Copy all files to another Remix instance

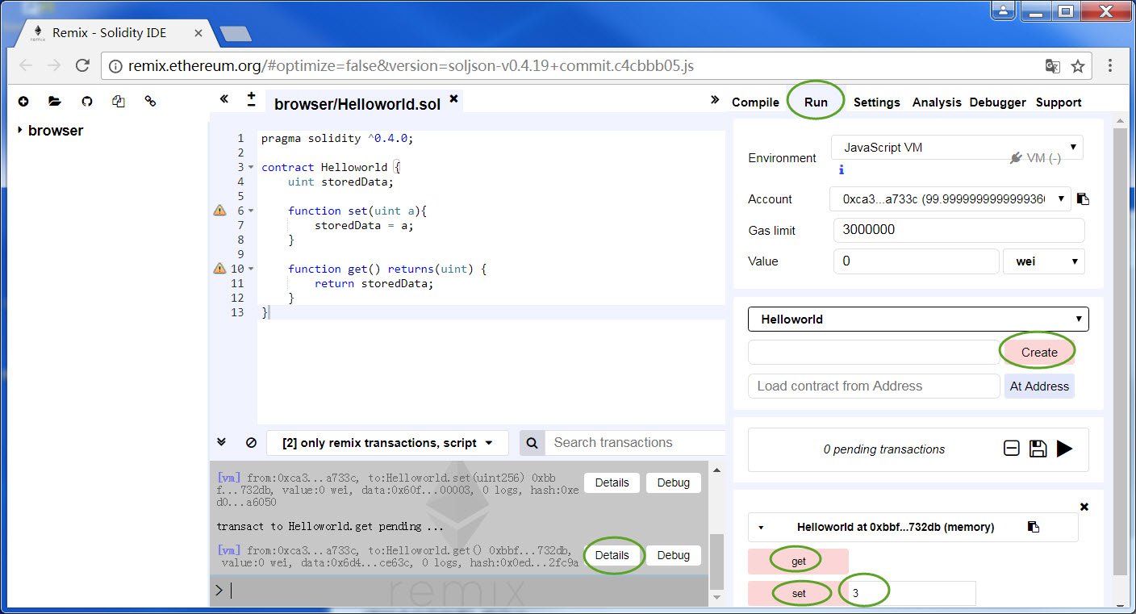119,102
